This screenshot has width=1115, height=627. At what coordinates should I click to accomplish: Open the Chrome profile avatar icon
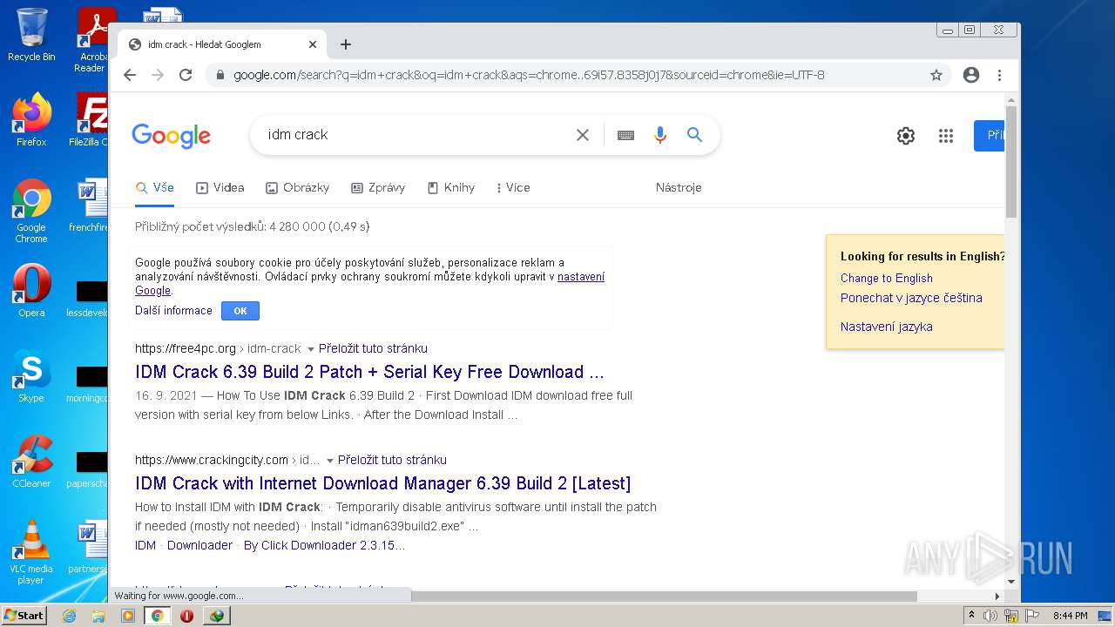[x=971, y=75]
